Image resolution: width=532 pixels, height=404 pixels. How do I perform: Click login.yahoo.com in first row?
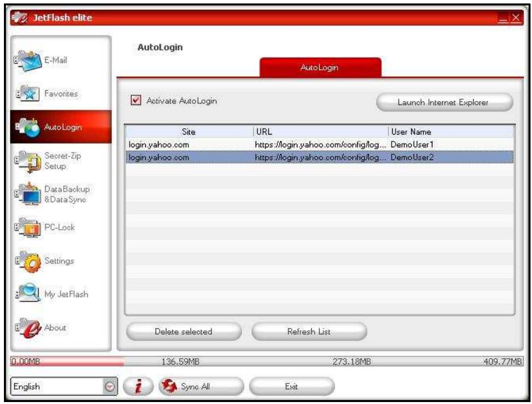pyautogui.click(x=159, y=144)
